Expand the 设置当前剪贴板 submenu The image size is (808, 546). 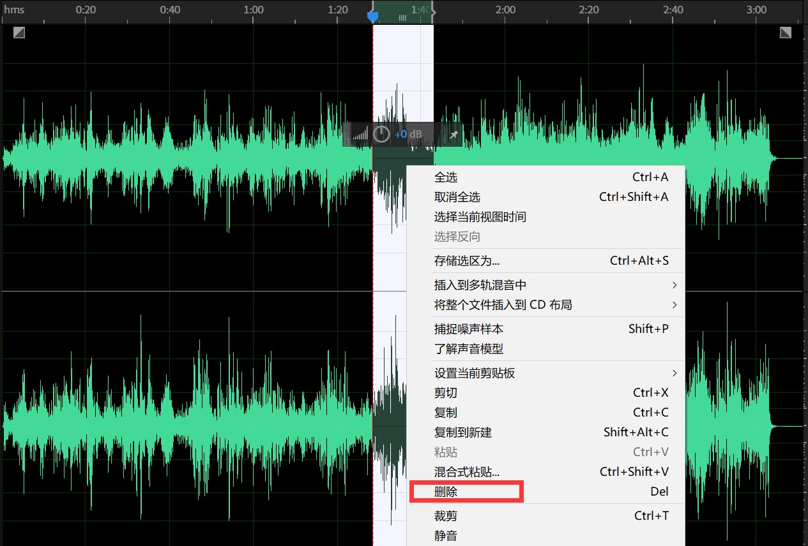pyautogui.click(x=675, y=373)
